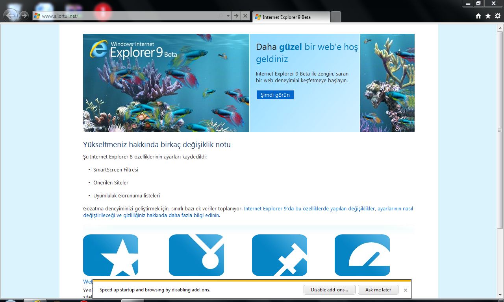The height and width of the screenshot is (302, 504).
Task: Click the Forward navigation arrow
Action: (24, 15)
